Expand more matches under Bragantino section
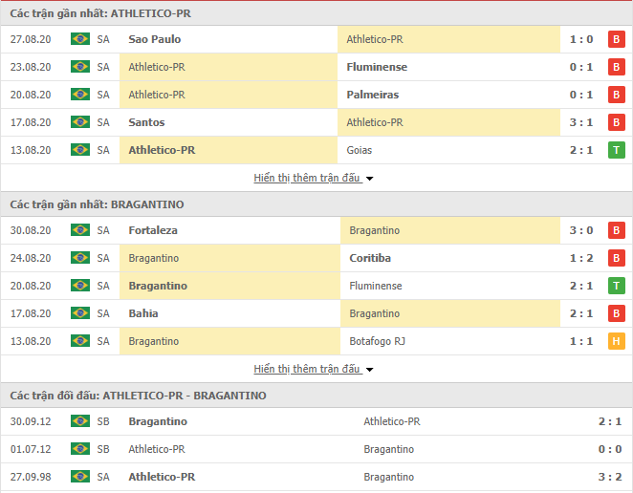633x493 pixels. 313,369
